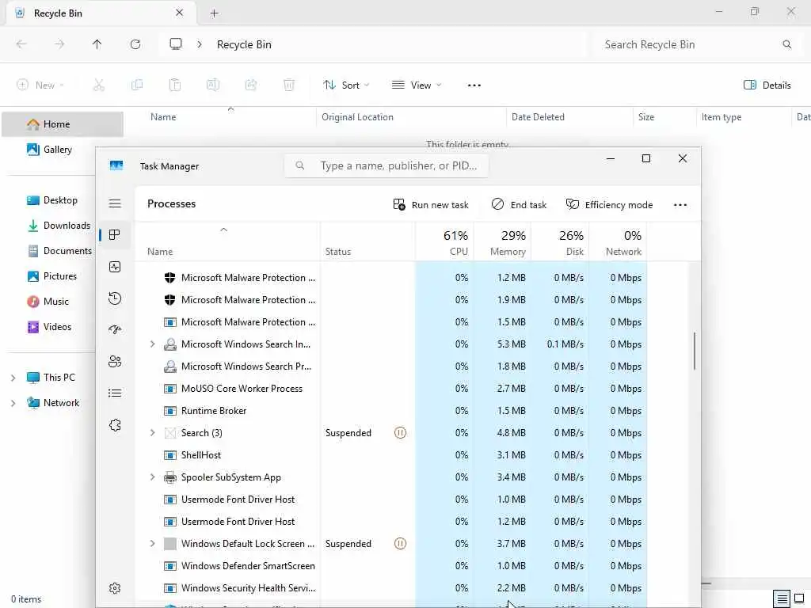
Task: Open Users icon in Task Manager sidebar
Action: coord(115,361)
